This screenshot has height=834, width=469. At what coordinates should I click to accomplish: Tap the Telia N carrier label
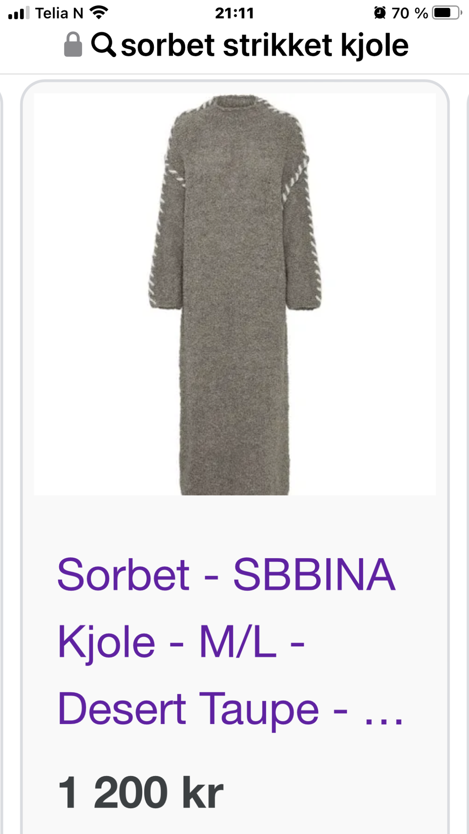pyautogui.click(x=59, y=13)
